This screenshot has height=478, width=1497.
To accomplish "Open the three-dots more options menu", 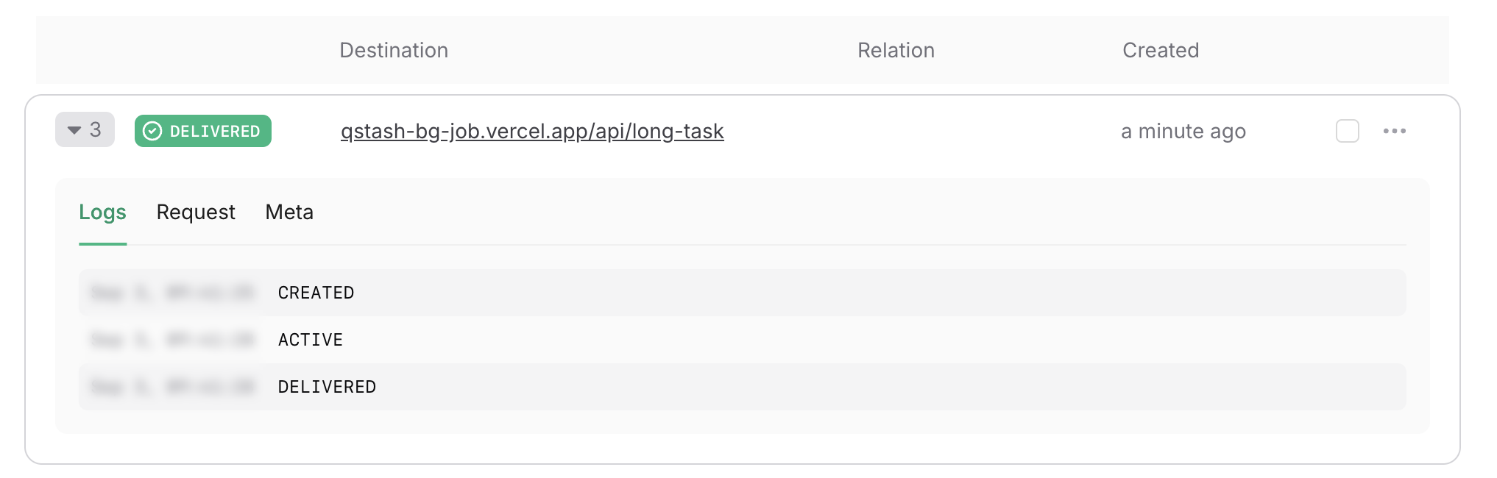I will (x=1394, y=131).
